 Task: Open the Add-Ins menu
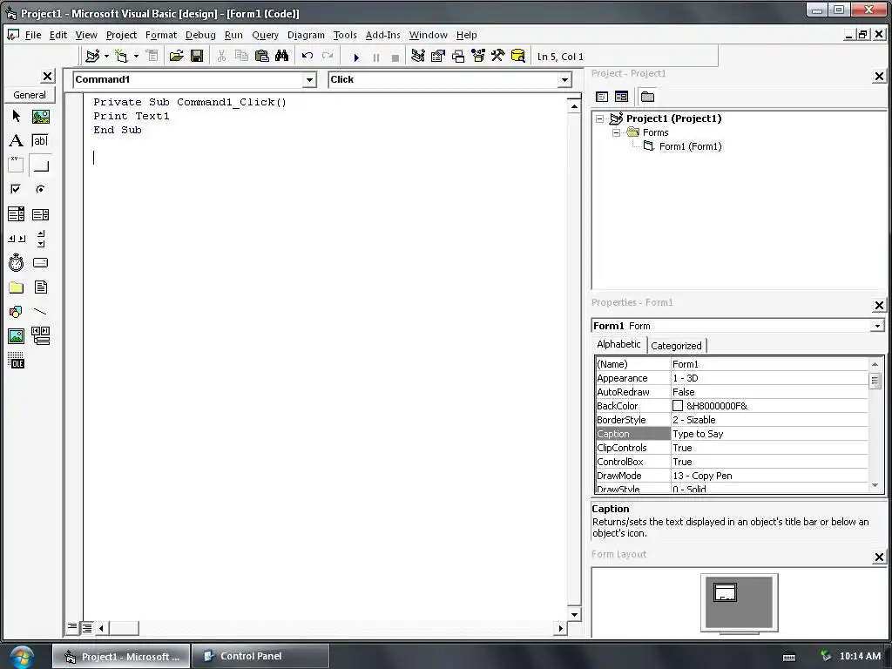383,35
